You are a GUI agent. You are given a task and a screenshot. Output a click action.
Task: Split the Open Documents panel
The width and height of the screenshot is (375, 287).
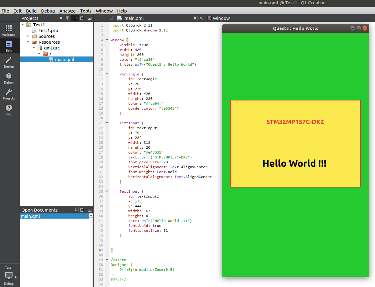tap(82, 210)
